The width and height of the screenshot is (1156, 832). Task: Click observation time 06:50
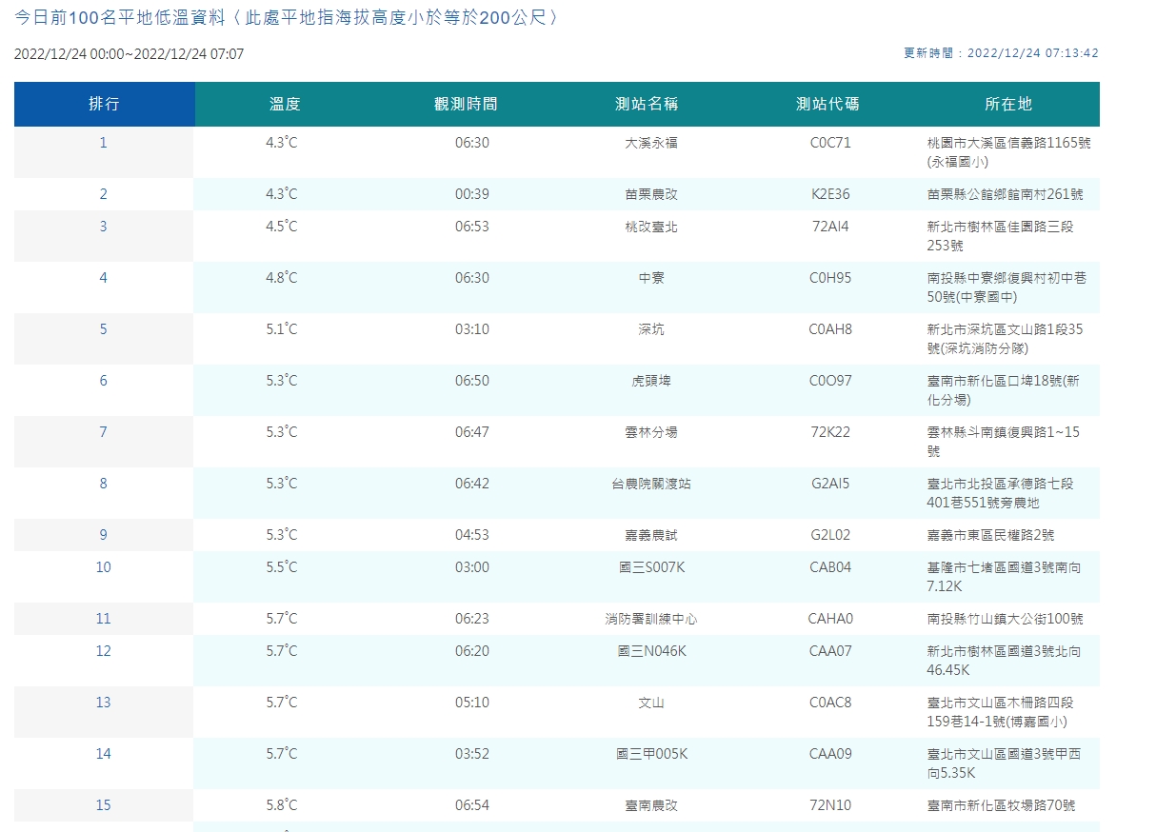point(472,381)
